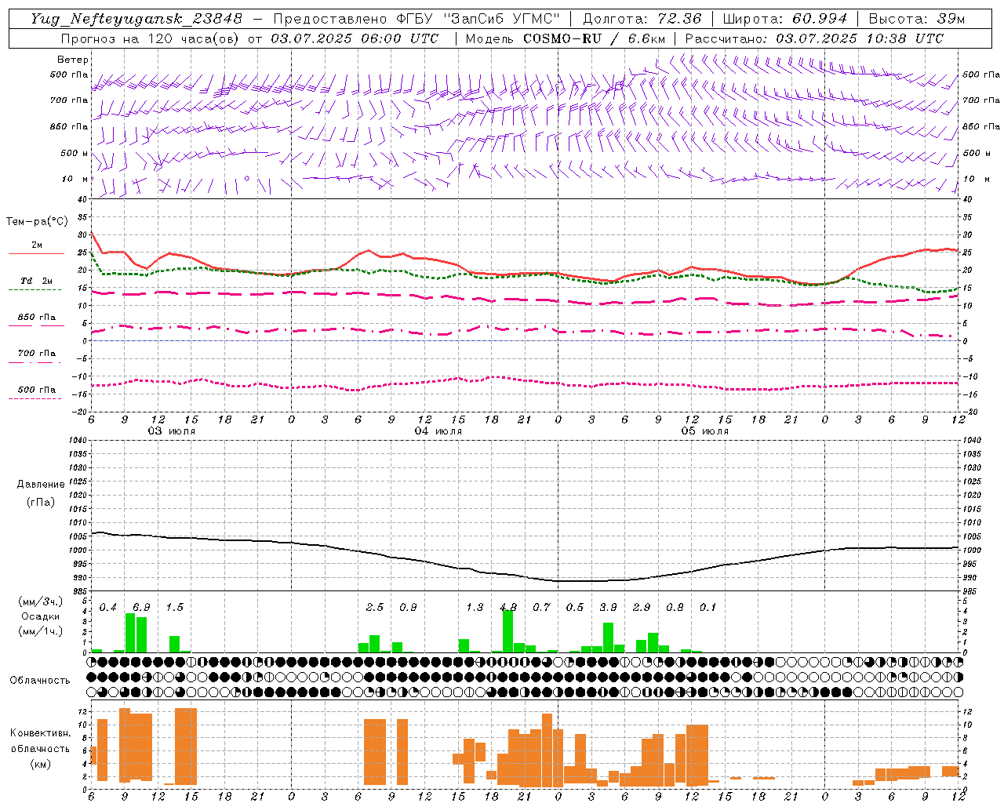Click the 0.7 precipitation value
Viewport: 1004px width, 803px height.
541,608
